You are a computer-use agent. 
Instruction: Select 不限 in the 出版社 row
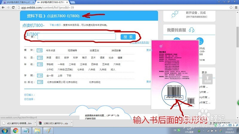tap(40, 82)
